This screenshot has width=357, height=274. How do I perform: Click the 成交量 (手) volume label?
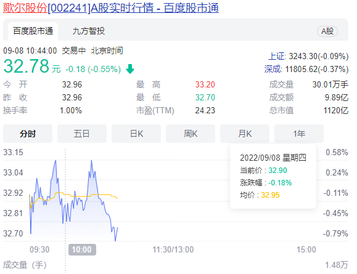(x=25, y=265)
